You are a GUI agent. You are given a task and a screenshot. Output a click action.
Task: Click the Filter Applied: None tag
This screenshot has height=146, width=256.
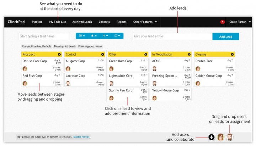tap(90, 46)
